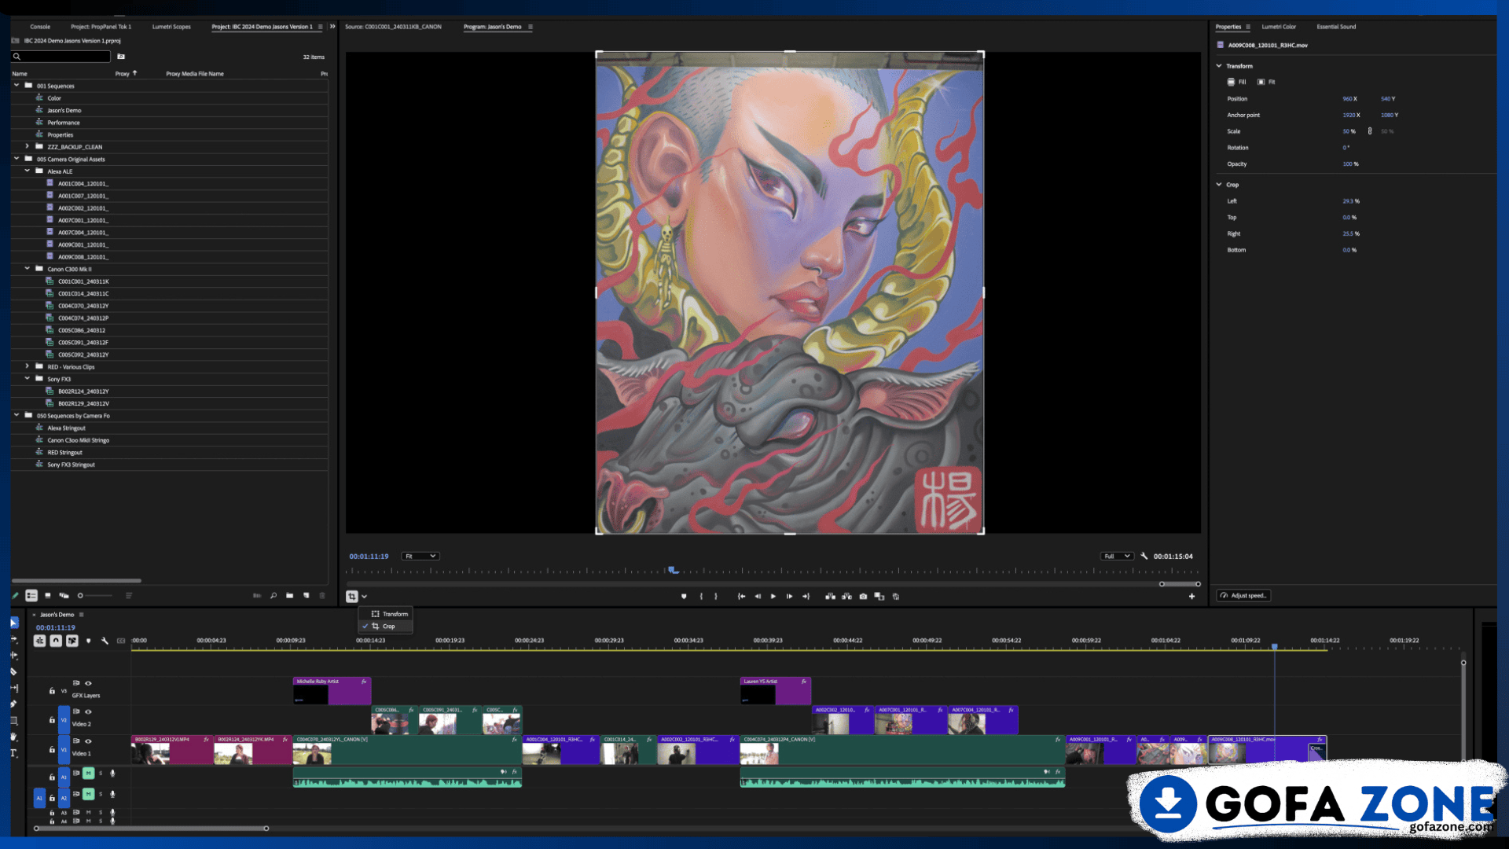
Task: Collapse the Transform section in Properties
Action: pos(1219,66)
